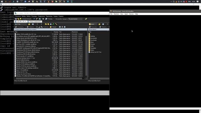Open the transfer settings preset combo box
The height and width of the screenshot is (113, 201).
point(76,19)
